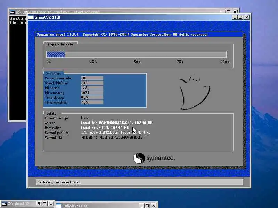Click the MB remaining label
Screen dimensions: 278x208
coord(55,93)
